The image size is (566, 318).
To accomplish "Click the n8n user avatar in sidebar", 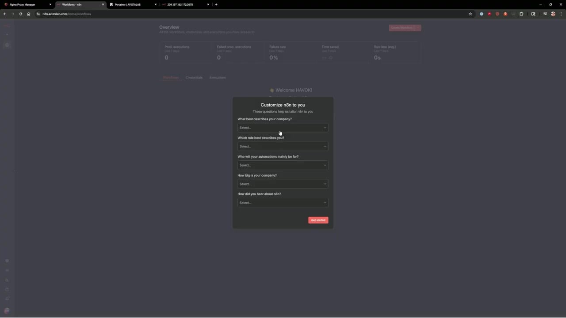I will tap(7, 310).
